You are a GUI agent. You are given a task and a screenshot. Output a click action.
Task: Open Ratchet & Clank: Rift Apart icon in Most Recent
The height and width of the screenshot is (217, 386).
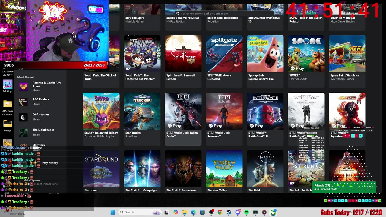click(24, 86)
